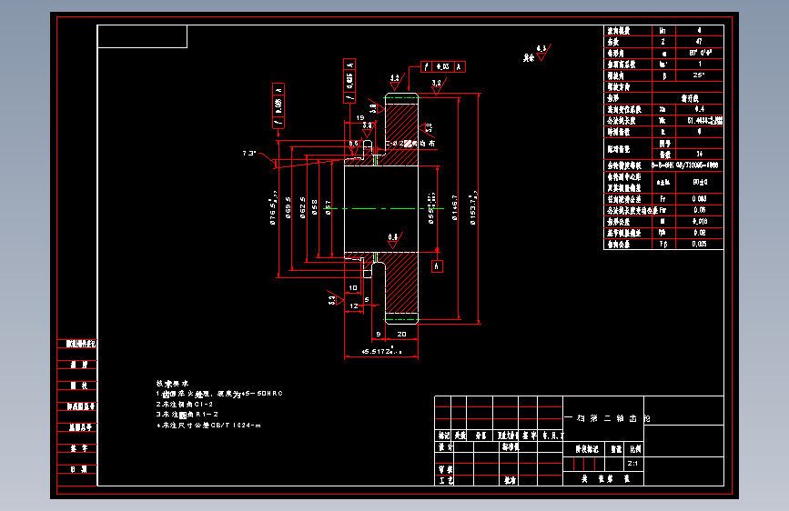Pick the "Ø57" diameter dimension
The height and width of the screenshot is (511, 789).
point(329,207)
